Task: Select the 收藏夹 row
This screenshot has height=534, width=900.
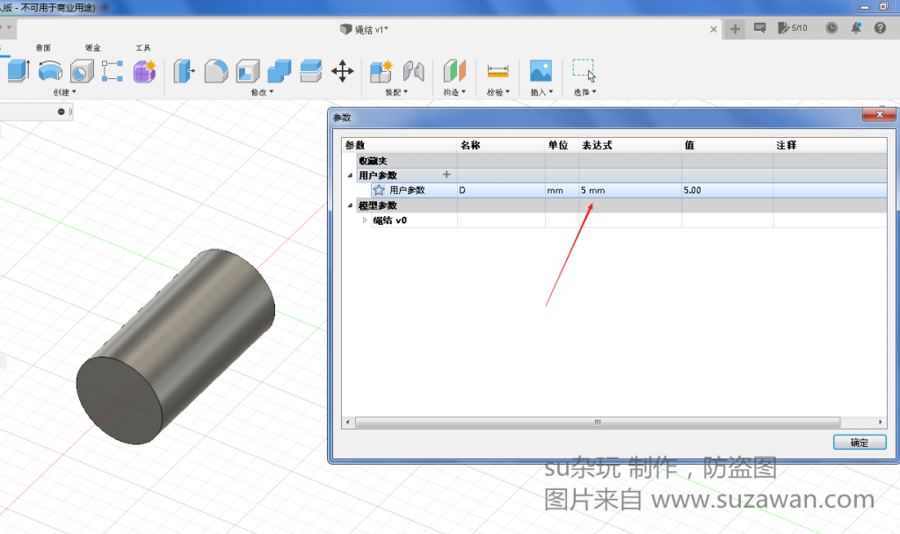Action: tap(621, 161)
